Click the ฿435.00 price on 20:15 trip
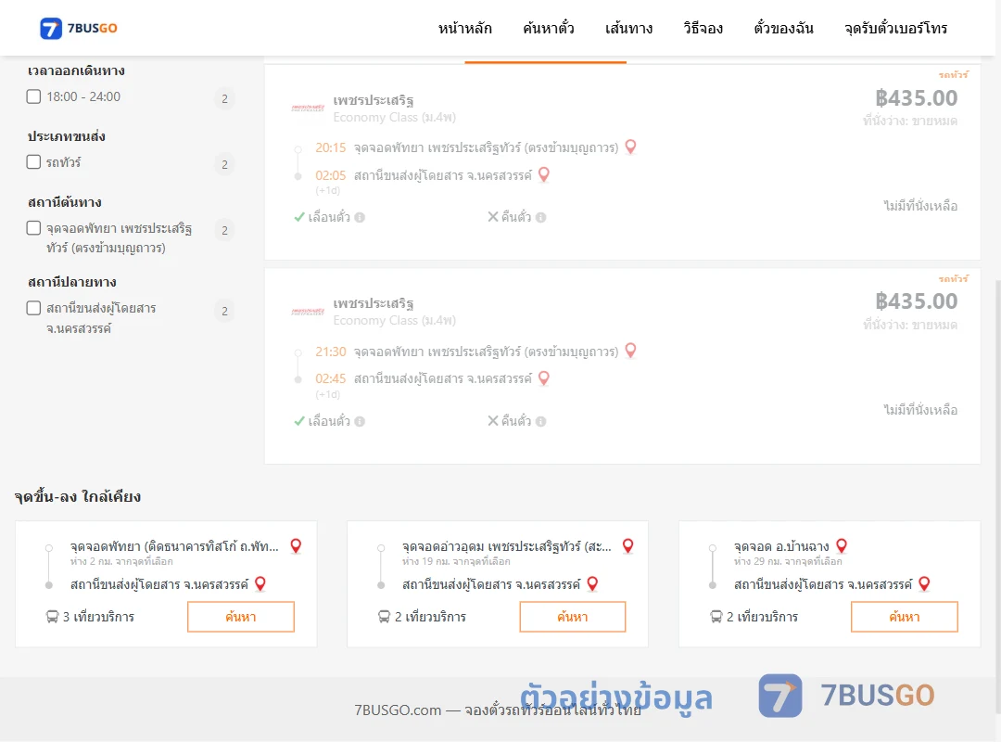 coord(916,97)
